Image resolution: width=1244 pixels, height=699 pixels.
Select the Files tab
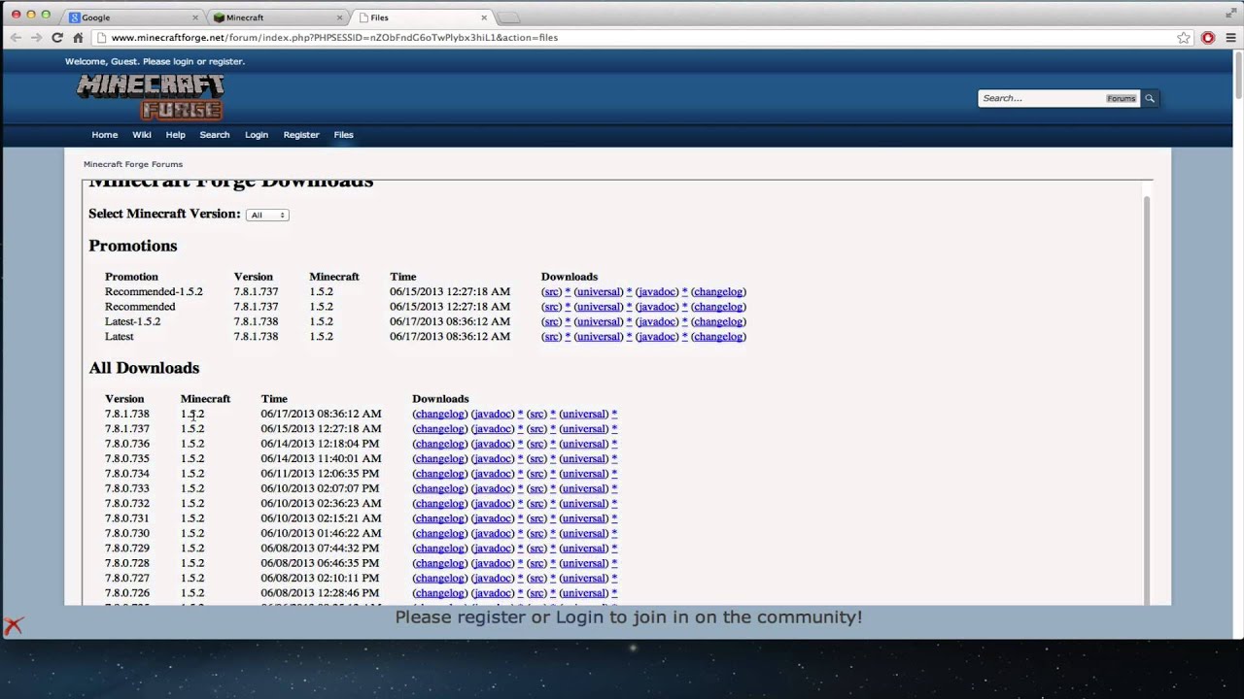point(423,17)
